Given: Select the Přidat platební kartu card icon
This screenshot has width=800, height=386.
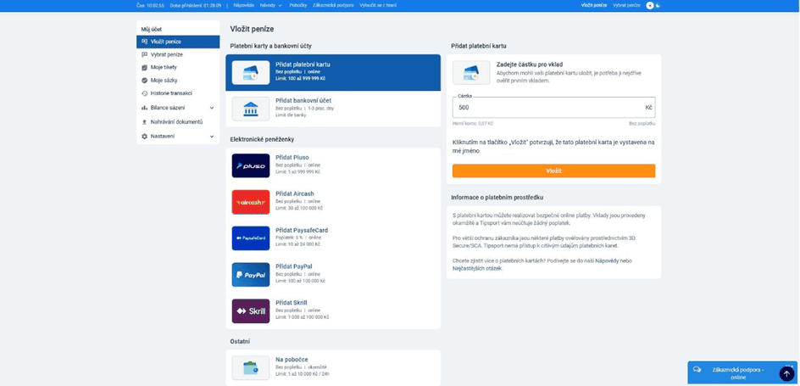Looking at the screenshot, I should [x=251, y=72].
